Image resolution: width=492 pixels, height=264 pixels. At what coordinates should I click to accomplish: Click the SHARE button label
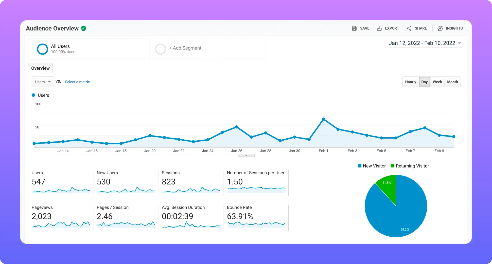point(421,28)
